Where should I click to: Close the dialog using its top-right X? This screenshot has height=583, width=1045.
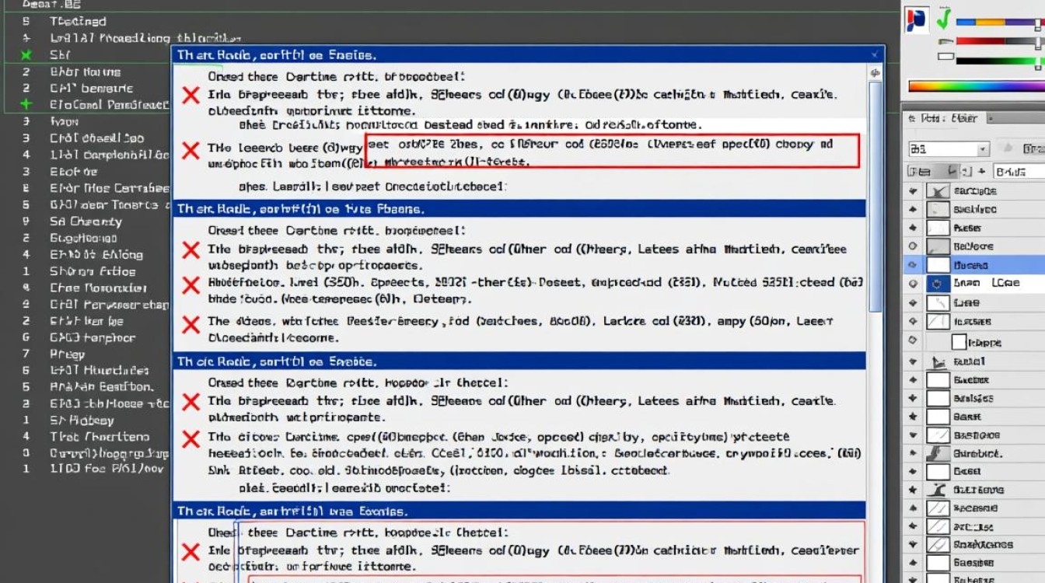pyautogui.click(x=875, y=54)
